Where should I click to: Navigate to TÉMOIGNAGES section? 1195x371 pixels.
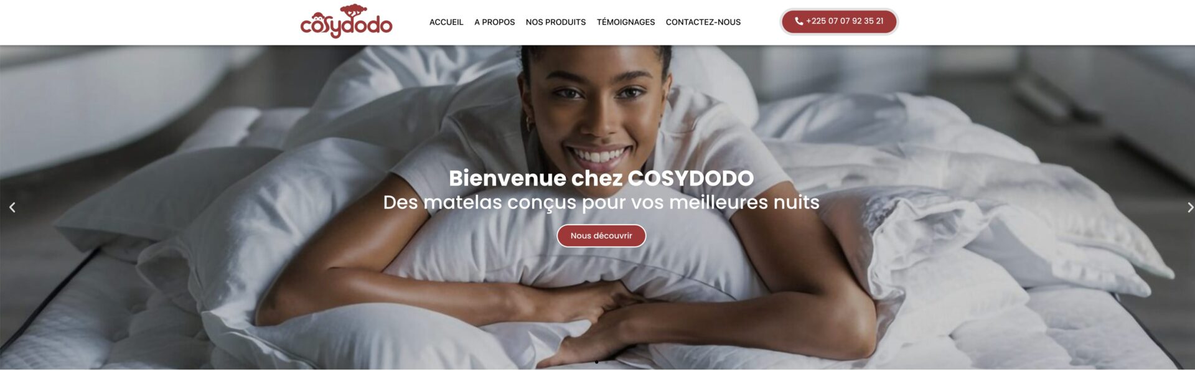(x=626, y=22)
